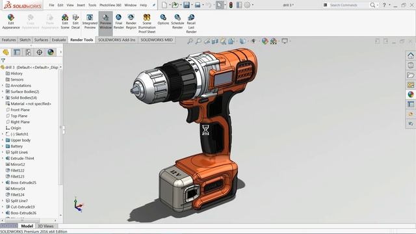Expand the Upper body folder
416x234 pixels.
[x=3, y=140]
